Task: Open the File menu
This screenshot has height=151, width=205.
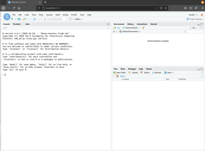Action: tap(14, 15)
